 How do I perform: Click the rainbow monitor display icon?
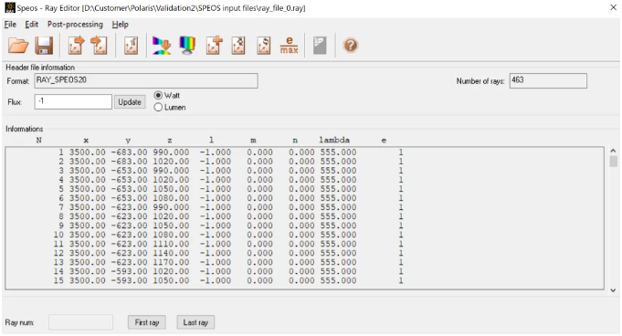tap(187, 46)
